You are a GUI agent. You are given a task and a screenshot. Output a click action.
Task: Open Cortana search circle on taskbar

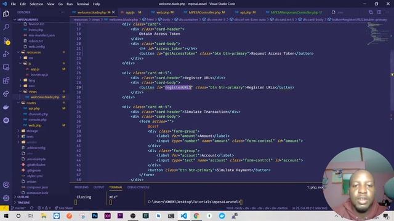click(x=18, y=215)
